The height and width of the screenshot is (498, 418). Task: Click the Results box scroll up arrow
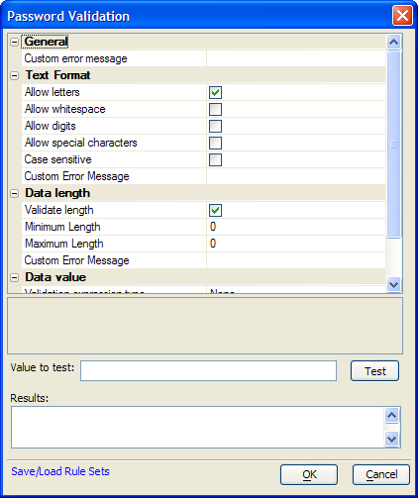[x=392, y=416]
